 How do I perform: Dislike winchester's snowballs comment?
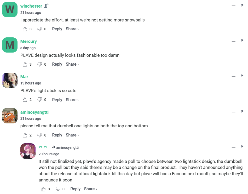click(40, 29)
